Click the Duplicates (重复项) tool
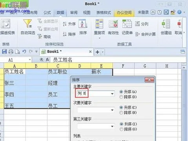The width and height of the screenshot is (188, 141). point(99,27)
